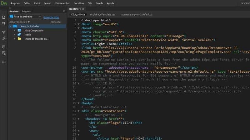Open the source-sans-pro:n2:default.js related file

point(136,14)
